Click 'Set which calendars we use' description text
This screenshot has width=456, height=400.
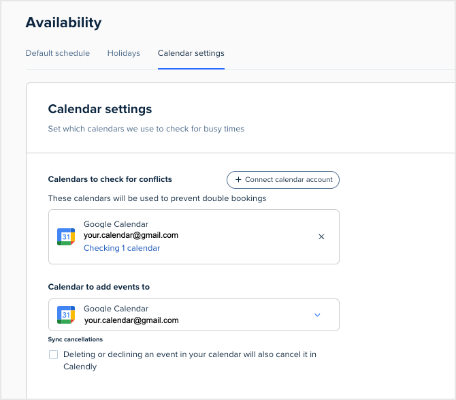[146, 129]
